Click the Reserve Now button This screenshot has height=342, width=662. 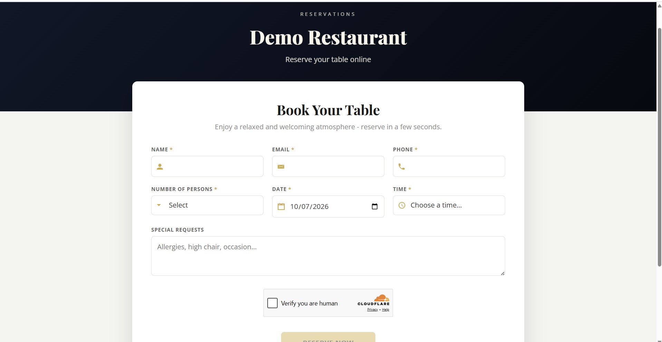click(x=328, y=337)
